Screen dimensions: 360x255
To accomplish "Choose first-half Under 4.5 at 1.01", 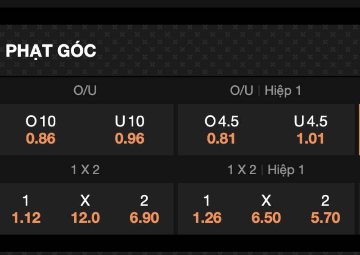I will coord(310,130).
